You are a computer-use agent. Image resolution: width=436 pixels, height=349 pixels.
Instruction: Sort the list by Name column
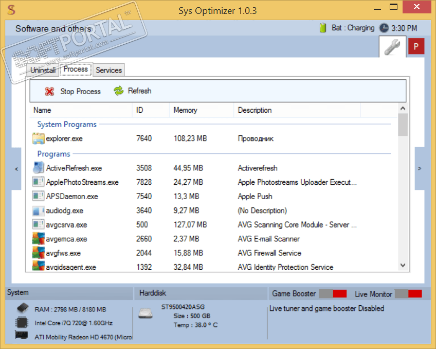pos(81,110)
